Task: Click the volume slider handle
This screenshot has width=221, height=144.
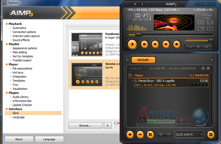Action: click(211, 40)
